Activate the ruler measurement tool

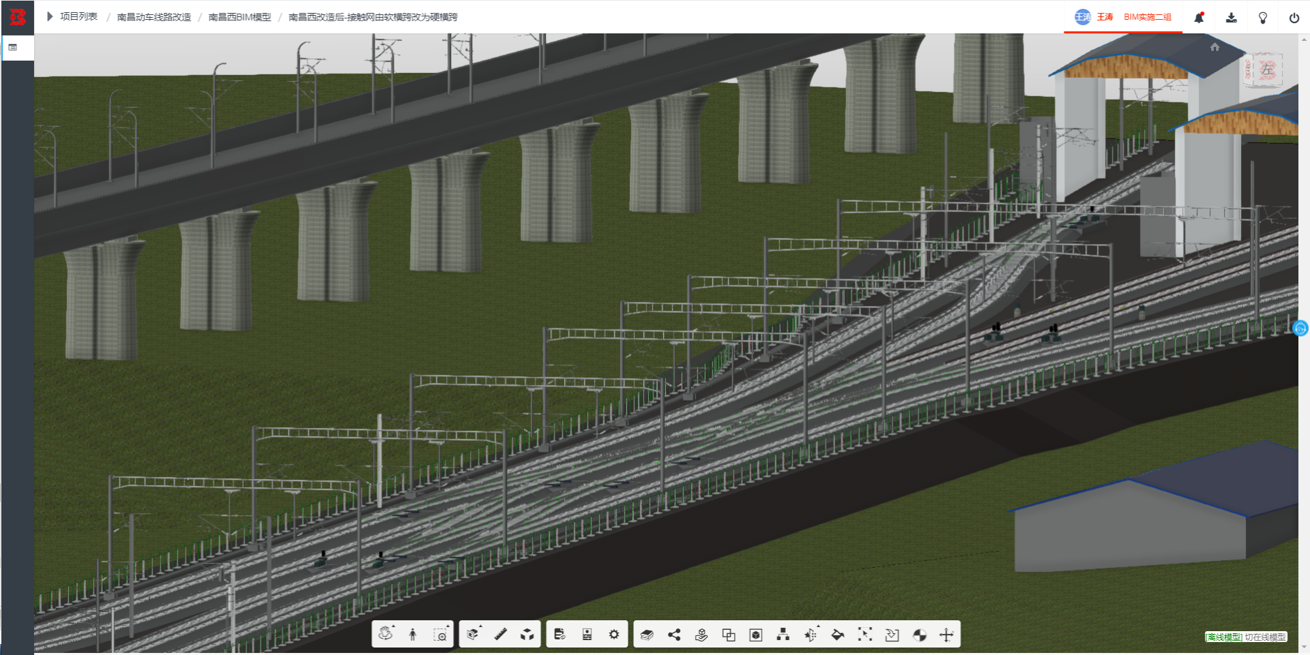click(500, 635)
